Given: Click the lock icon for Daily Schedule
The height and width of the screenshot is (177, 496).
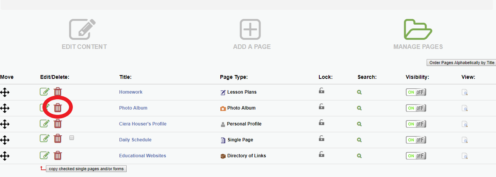Looking at the screenshot, I should [x=321, y=138].
